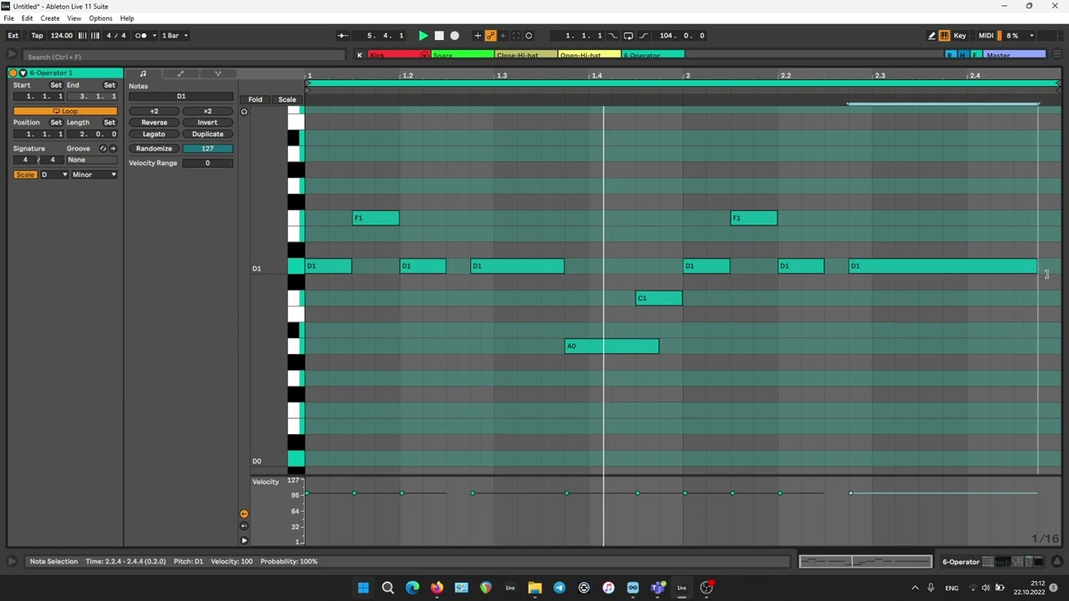Click the Legato button
The width and height of the screenshot is (1069, 601).
(154, 134)
